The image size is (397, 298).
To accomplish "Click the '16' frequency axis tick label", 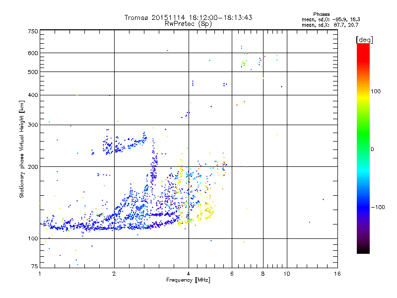I will coord(337,274).
